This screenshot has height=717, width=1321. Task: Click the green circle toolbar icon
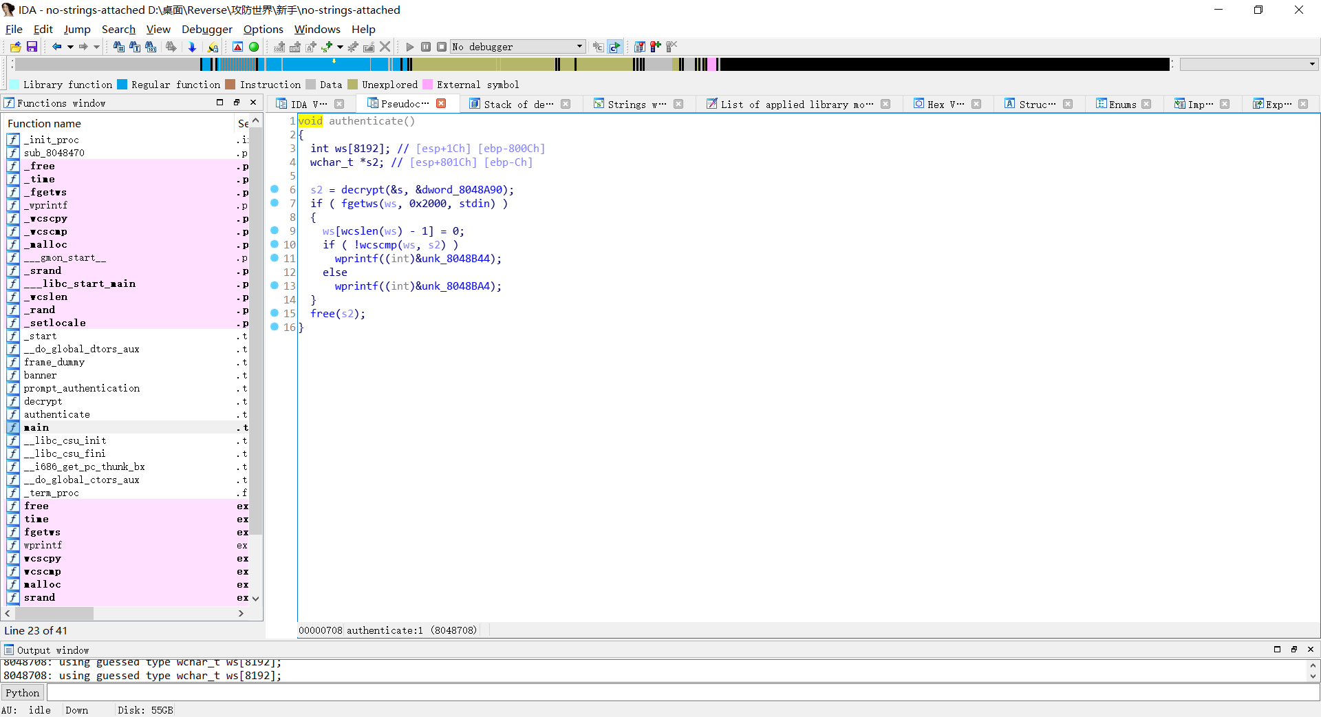pyautogui.click(x=254, y=47)
